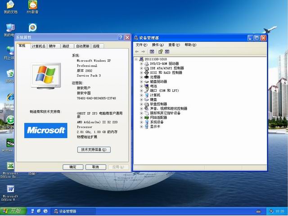
Task: Click the language bar keyboard icon in system tray
Action: point(258,211)
